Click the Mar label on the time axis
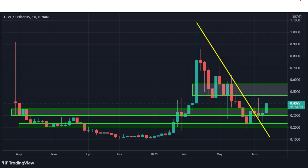Screen dimensions: 308x168 coord(185,154)
